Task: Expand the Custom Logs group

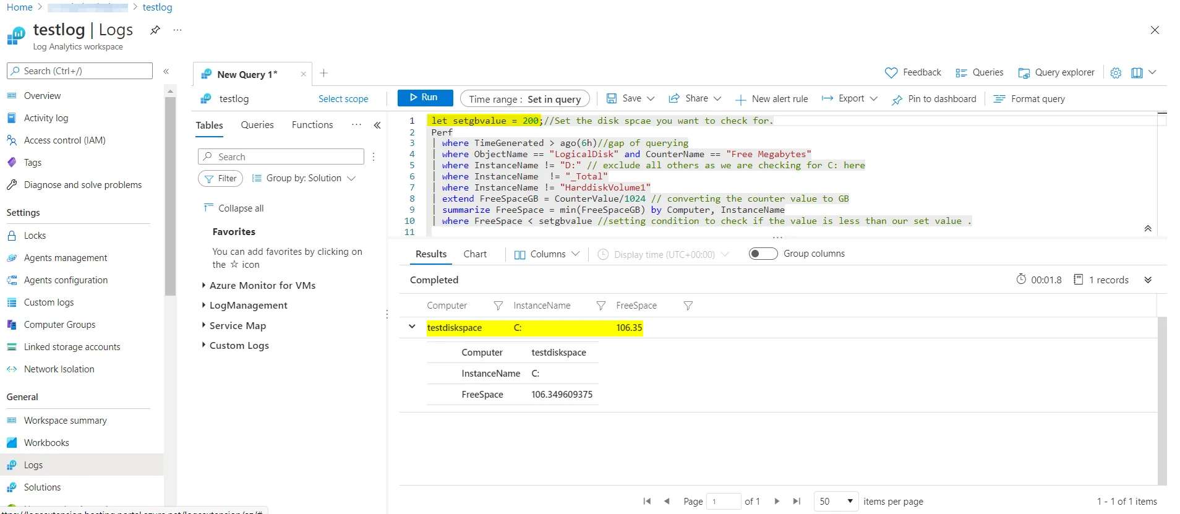Action: click(x=236, y=345)
